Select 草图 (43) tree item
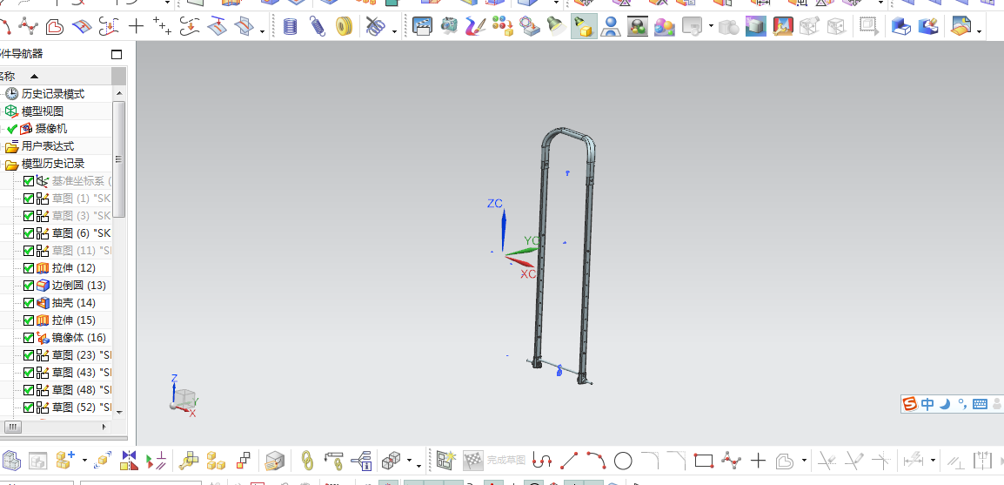The width and height of the screenshot is (1004, 485). [82, 372]
